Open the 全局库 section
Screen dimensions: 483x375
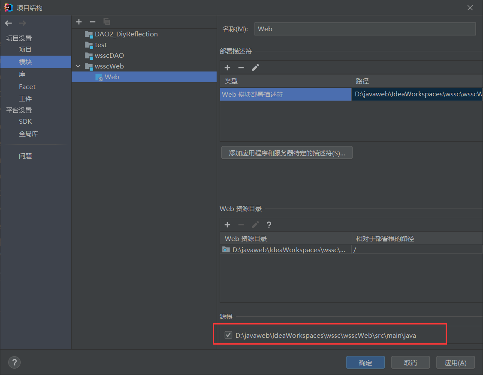click(28, 134)
